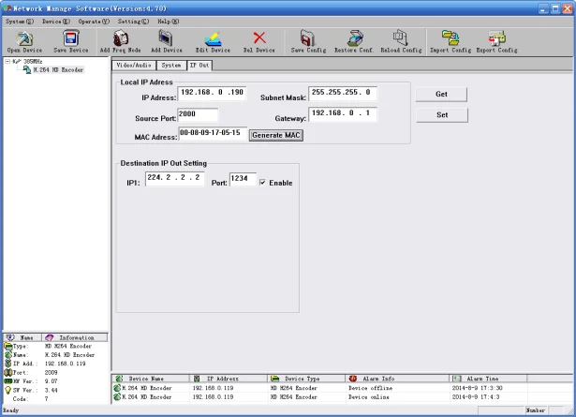Click the Export Config icon

[x=498, y=38]
